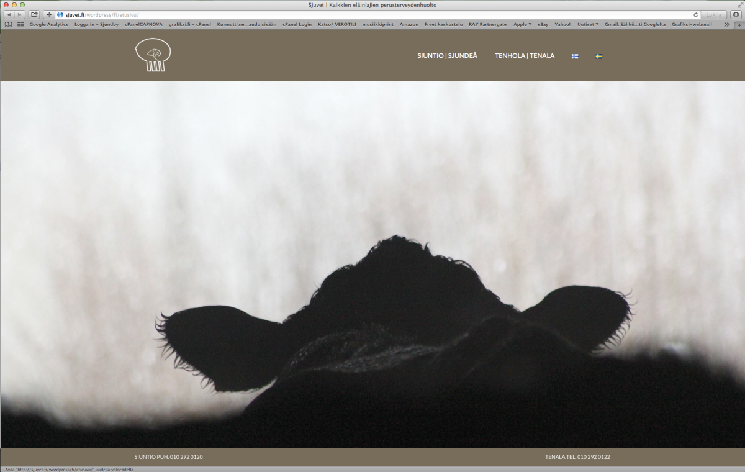
Task: Switch site language with Finnish flag
Action: [575, 56]
